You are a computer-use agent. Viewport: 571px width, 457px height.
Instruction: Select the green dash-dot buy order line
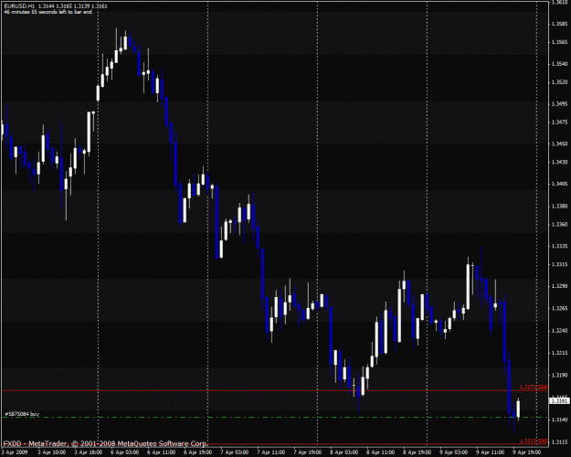coord(275,418)
